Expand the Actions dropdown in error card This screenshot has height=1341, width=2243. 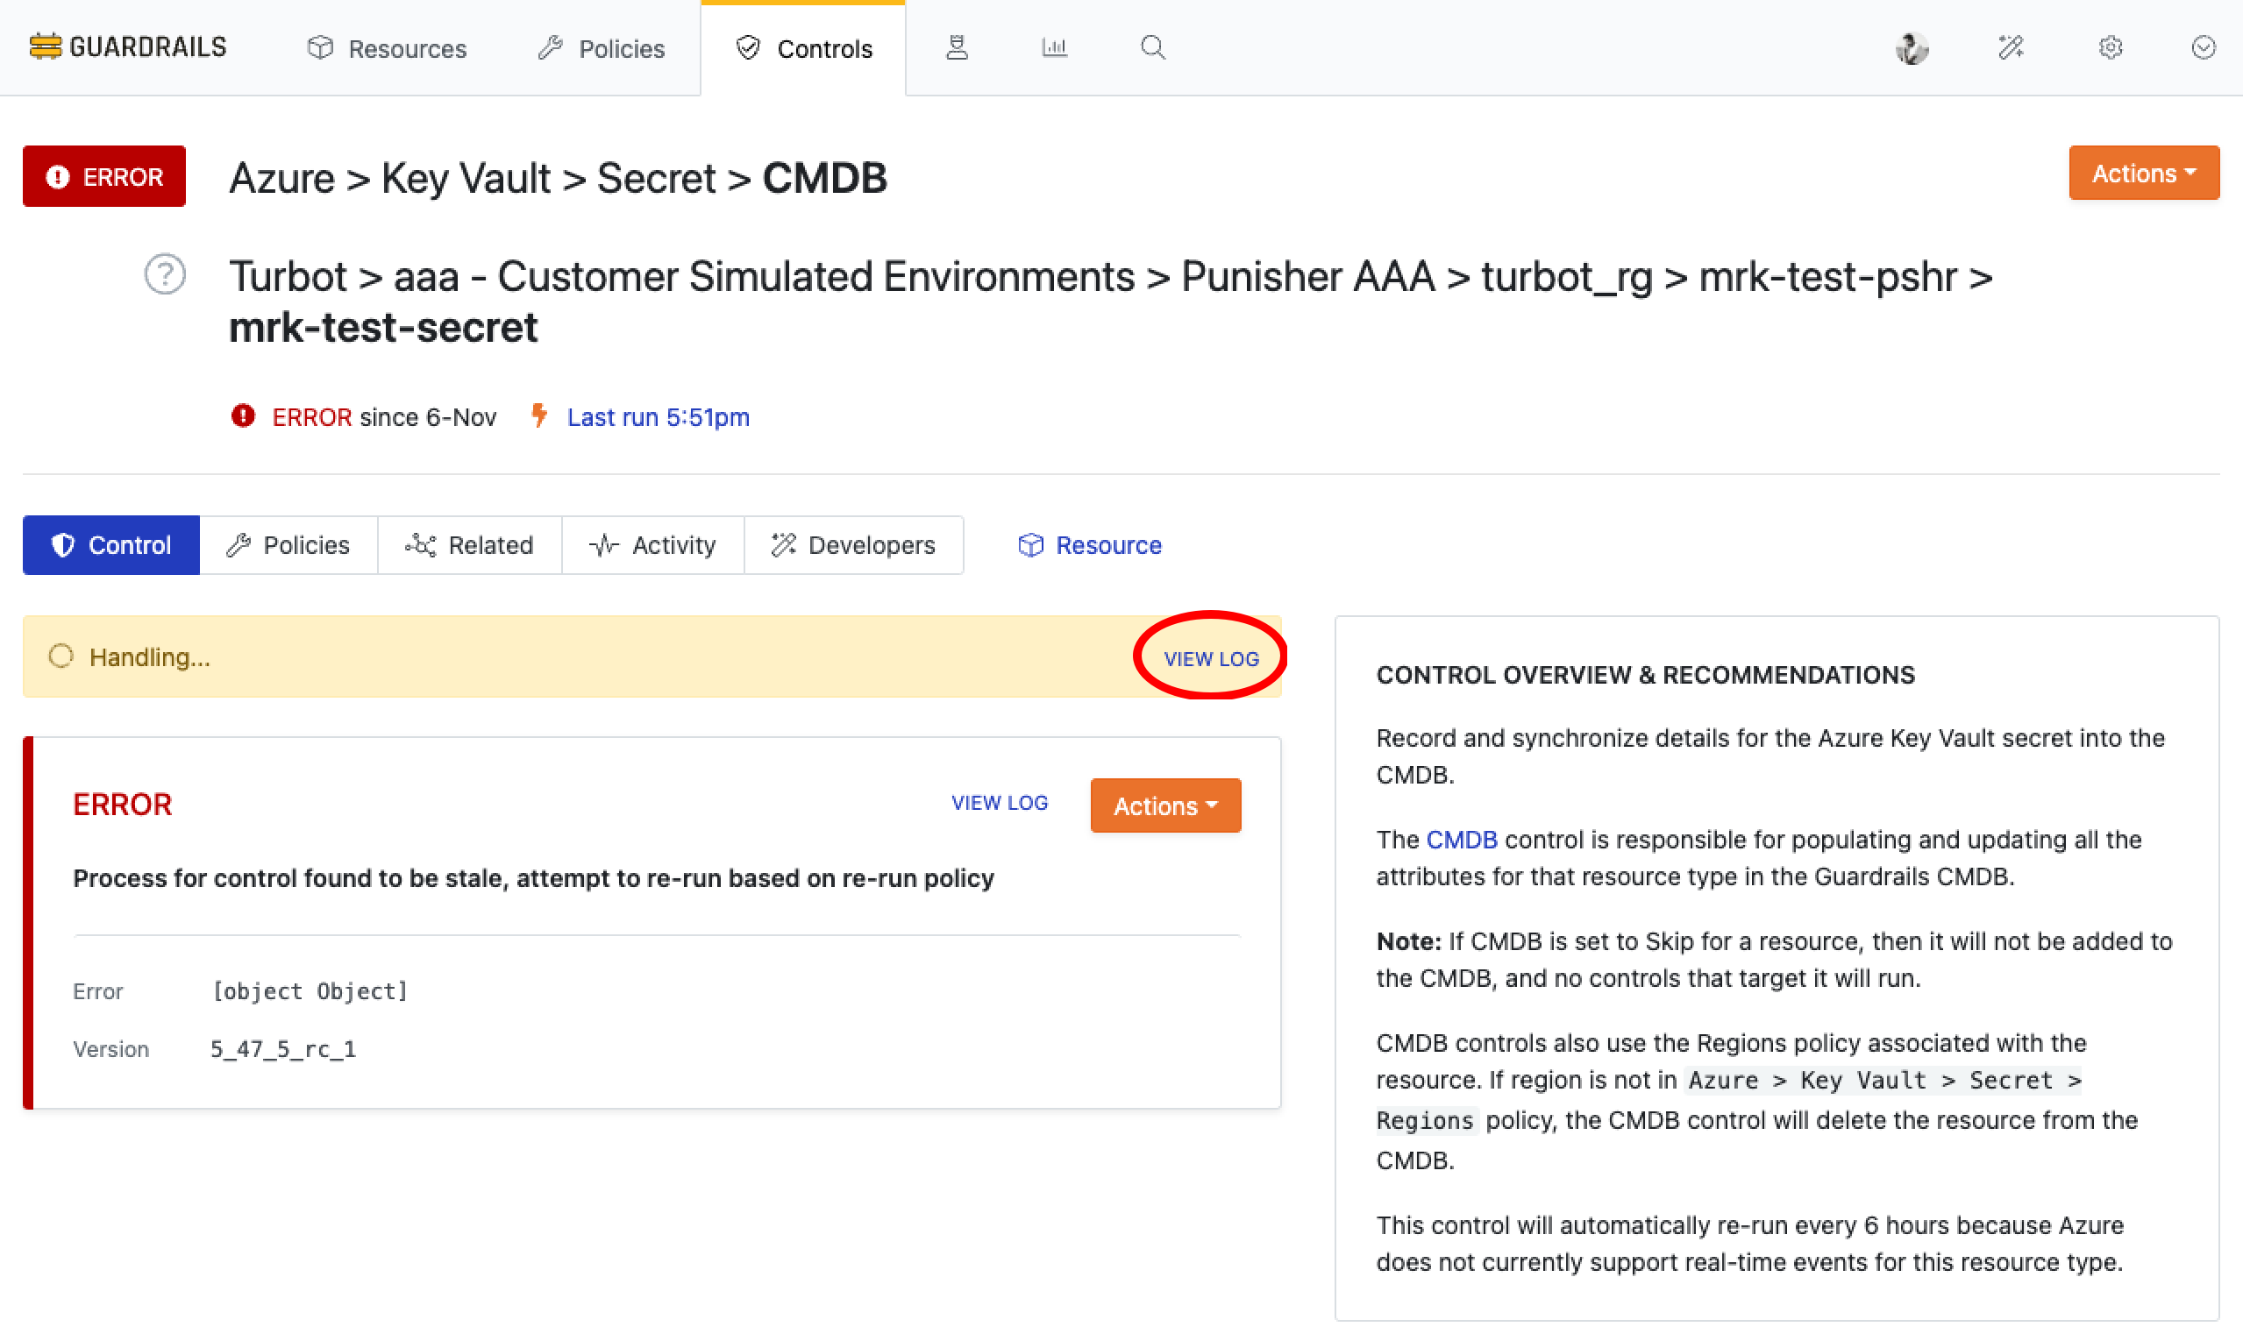coord(1164,805)
